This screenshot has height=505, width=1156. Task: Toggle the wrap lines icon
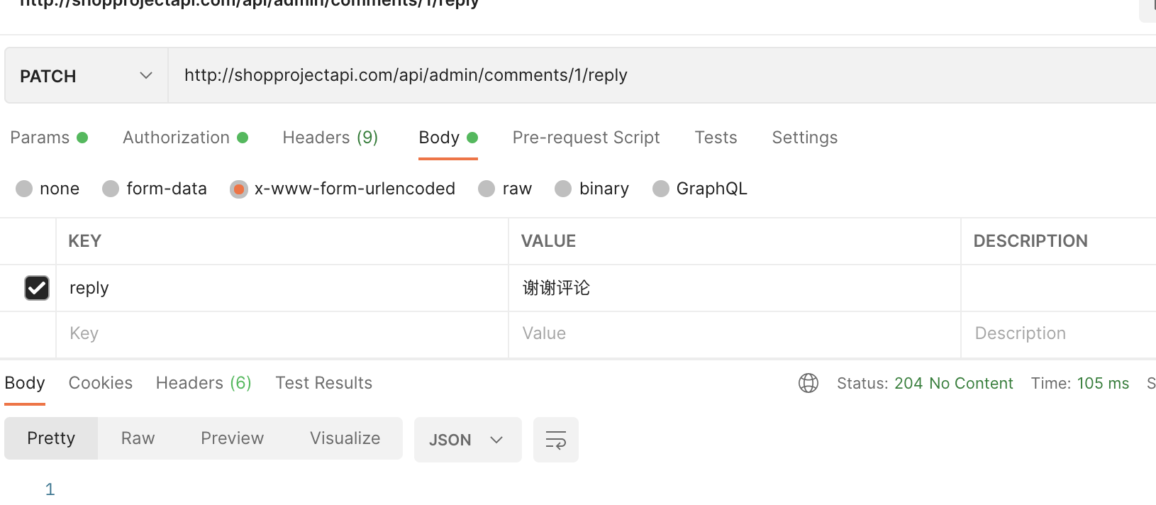point(556,440)
